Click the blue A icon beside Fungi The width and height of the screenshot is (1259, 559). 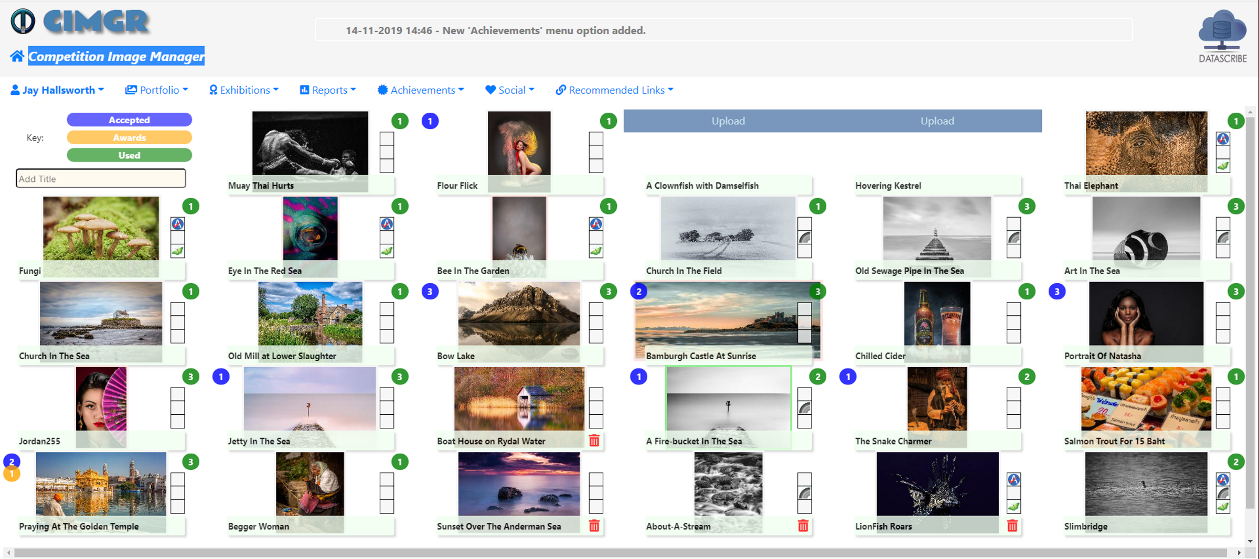point(178,224)
